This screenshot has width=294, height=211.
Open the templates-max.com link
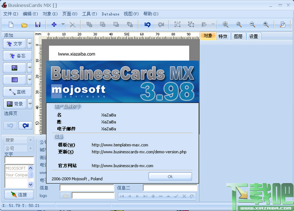(x=120, y=145)
